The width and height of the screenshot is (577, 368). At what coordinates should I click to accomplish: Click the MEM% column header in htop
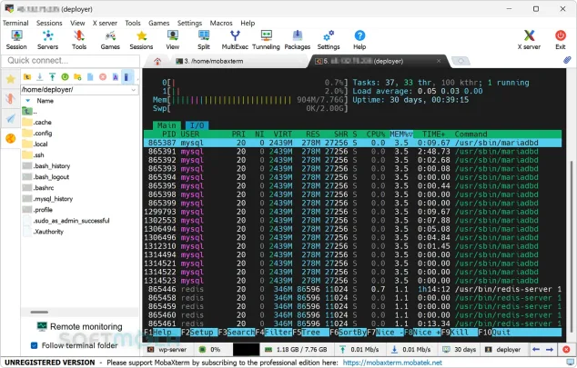[401, 134]
